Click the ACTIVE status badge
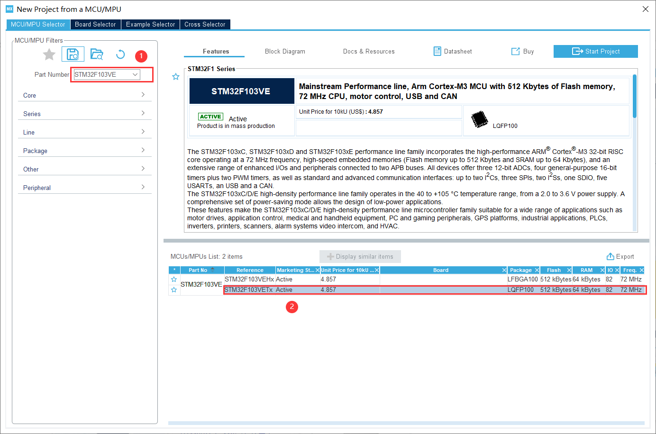Viewport: 656px width, 434px height. point(210,117)
